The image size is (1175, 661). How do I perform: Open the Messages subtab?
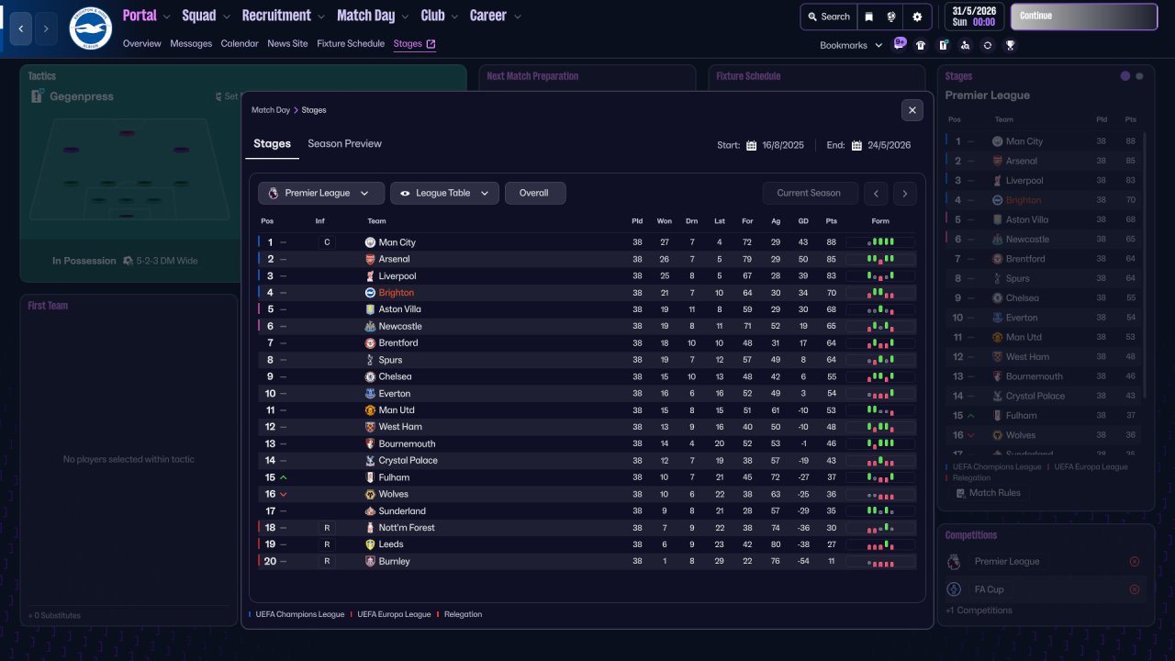coord(191,44)
